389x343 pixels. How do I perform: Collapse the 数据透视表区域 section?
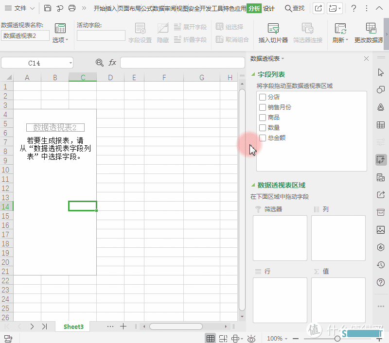253,185
